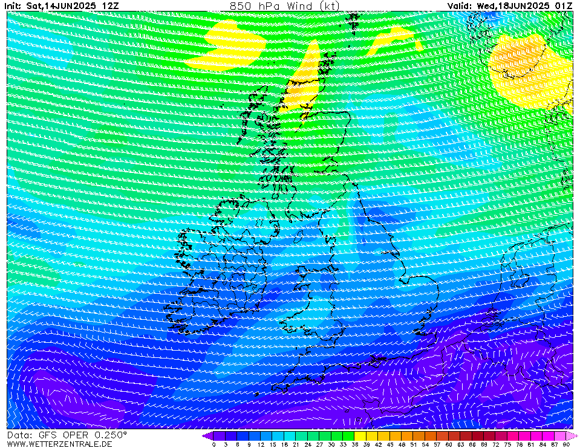Click the legend value '42'

(x=378, y=444)
